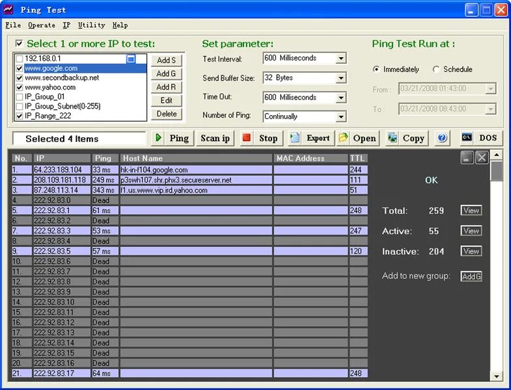Select host f1.us.www.vip.ird.yahoo.com

point(164,190)
